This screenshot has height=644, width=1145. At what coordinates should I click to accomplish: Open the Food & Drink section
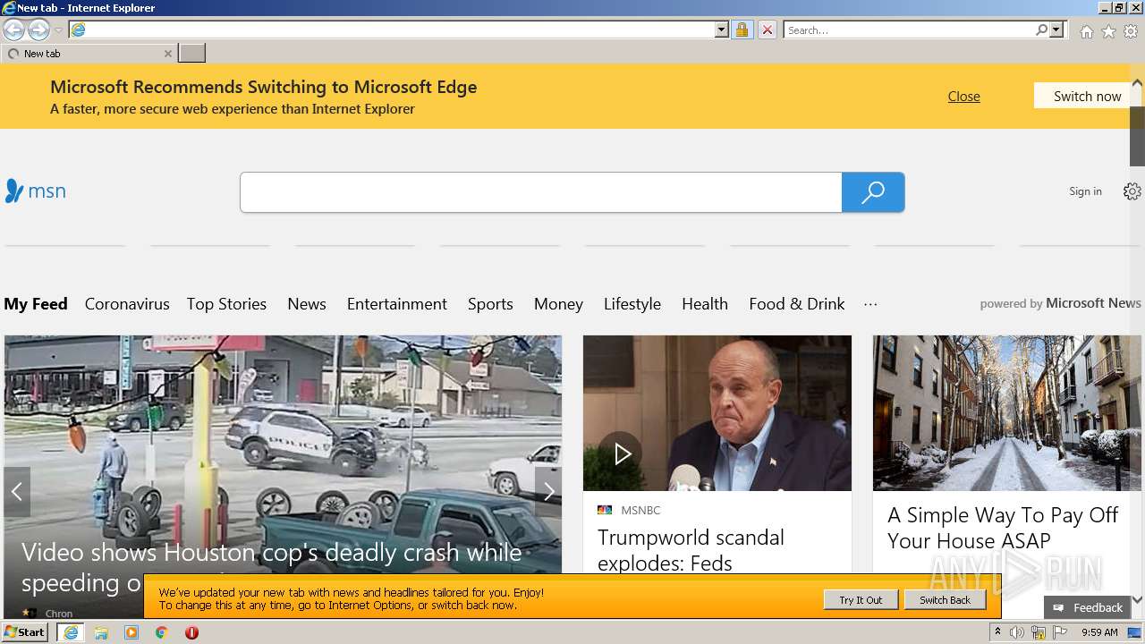(x=797, y=304)
